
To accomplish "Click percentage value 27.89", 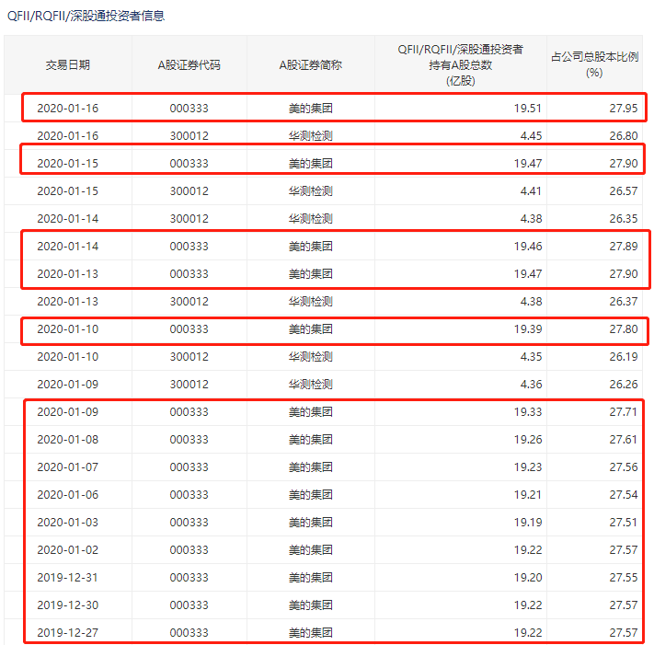I will [623, 247].
